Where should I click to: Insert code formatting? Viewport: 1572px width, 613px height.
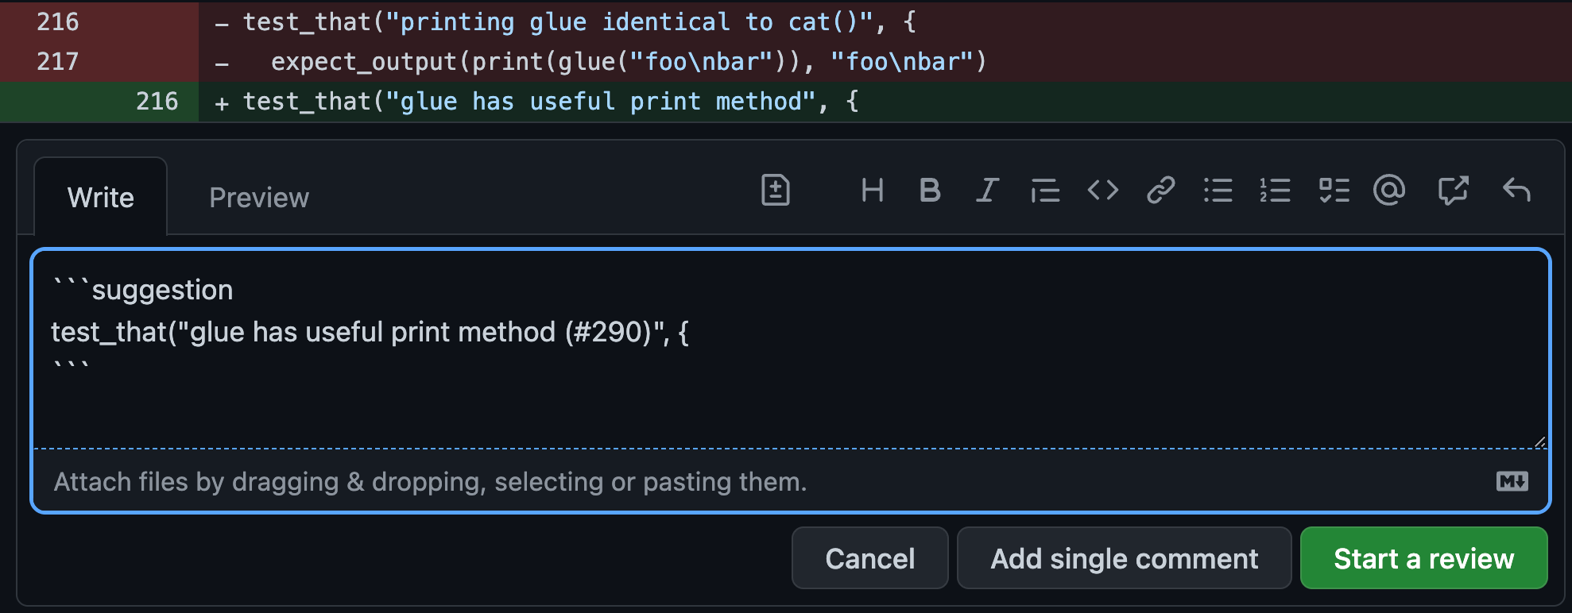pyautogui.click(x=1103, y=191)
